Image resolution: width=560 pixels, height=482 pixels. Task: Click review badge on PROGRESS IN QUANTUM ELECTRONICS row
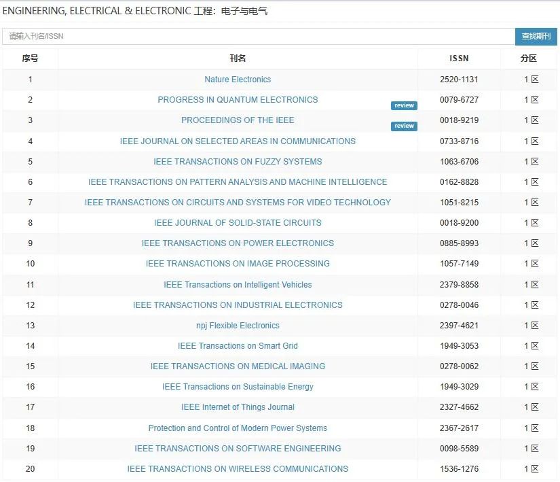[x=404, y=105]
